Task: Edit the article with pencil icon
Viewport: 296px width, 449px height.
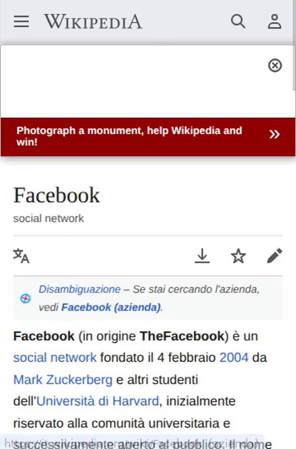Action: click(x=275, y=256)
